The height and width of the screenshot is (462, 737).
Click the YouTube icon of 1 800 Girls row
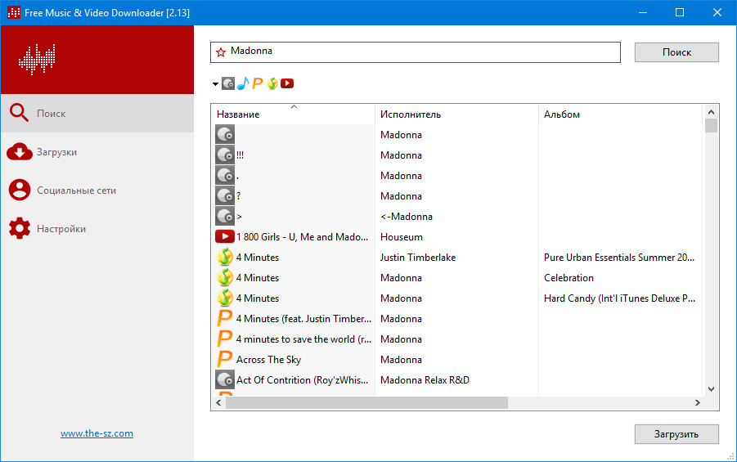coord(225,236)
